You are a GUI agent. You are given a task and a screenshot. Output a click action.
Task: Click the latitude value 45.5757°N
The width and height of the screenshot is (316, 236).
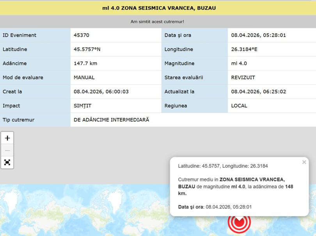pyautogui.click(x=87, y=50)
